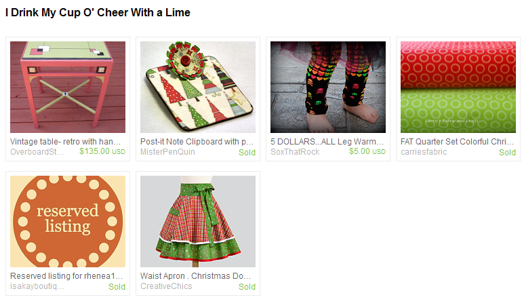
Task: Open the Christmas tree clipboard image
Action: [x=198, y=87]
